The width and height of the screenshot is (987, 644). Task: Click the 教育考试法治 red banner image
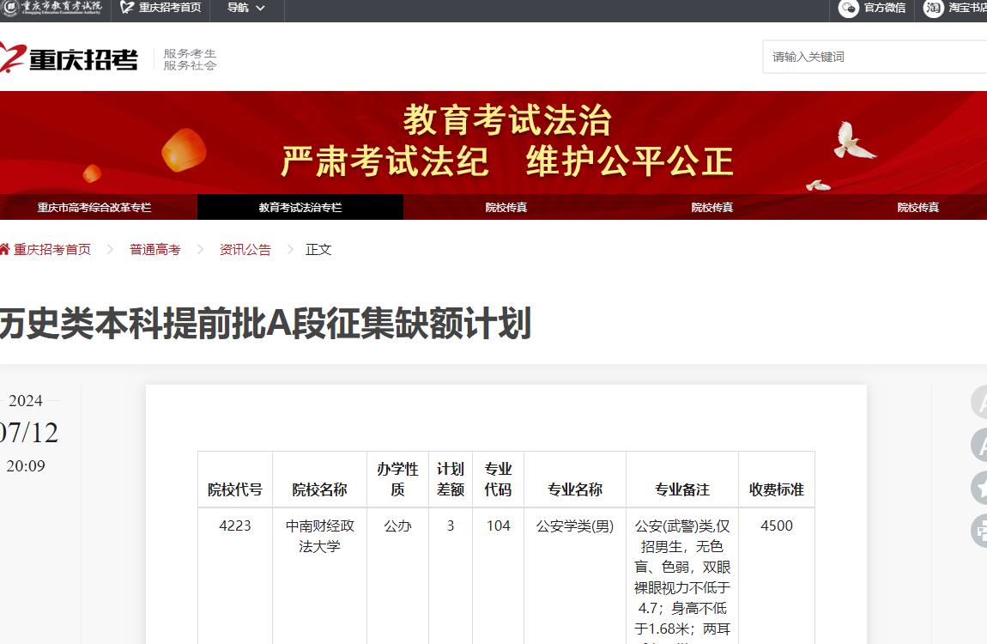[x=506, y=143]
